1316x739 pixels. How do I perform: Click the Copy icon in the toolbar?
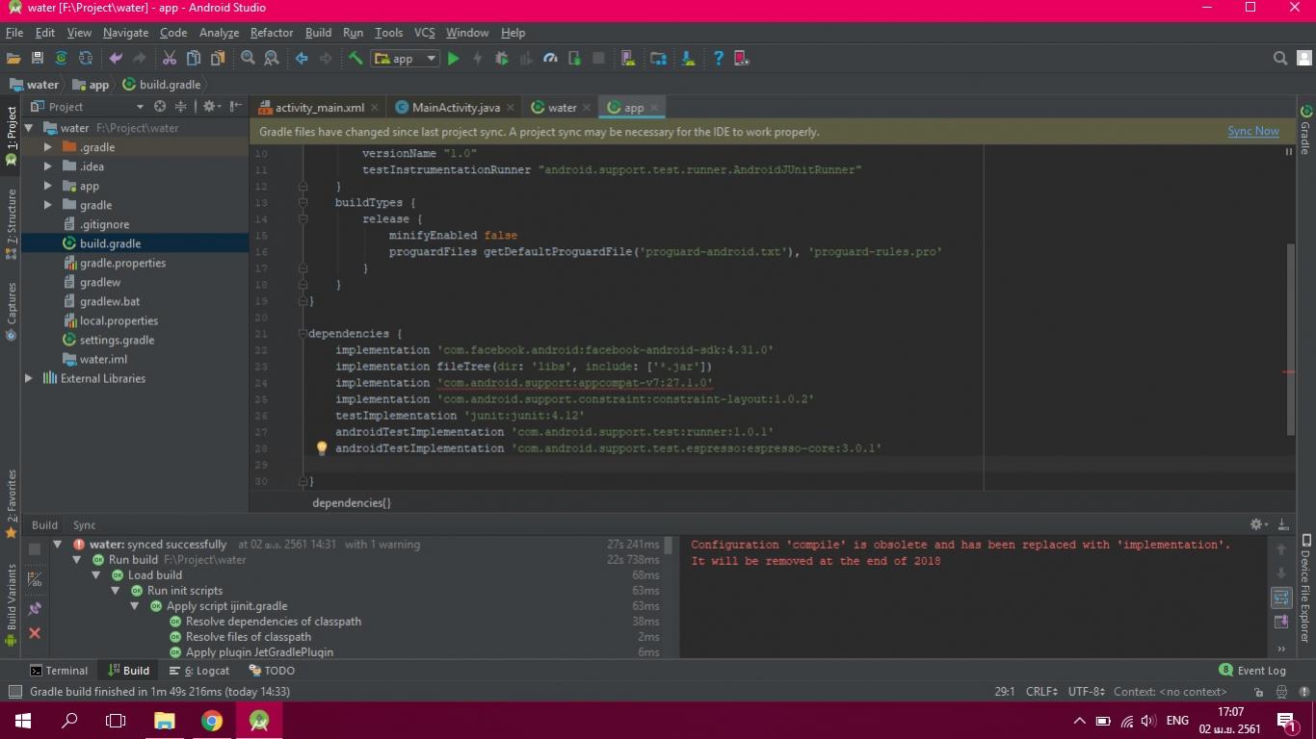pyautogui.click(x=194, y=59)
